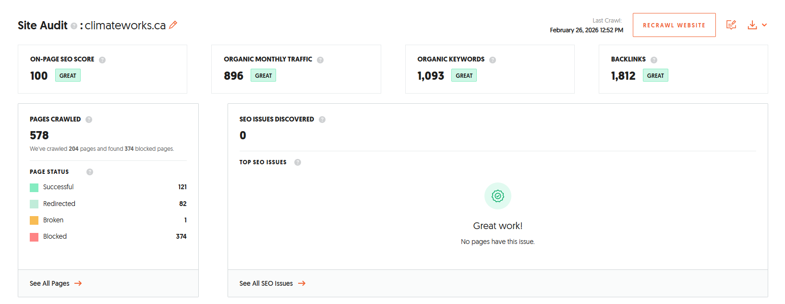Click help icon beside Backlinks
The height and width of the screenshot is (304, 785).
coord(654,60)
